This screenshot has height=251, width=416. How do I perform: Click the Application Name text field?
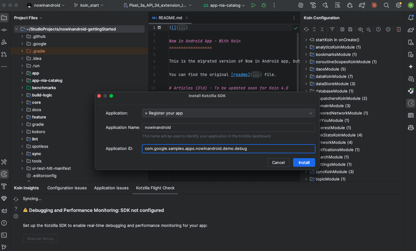(228, 127)
